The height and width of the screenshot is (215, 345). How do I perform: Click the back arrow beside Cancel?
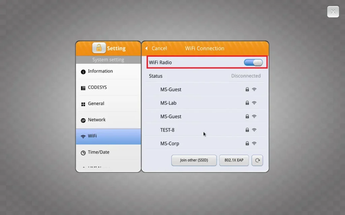(x=146, y=48)
